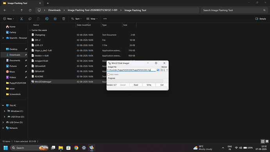The image size is (270, 152).
Task: Click the Cut toolbar icon
Action: (22, 19)
